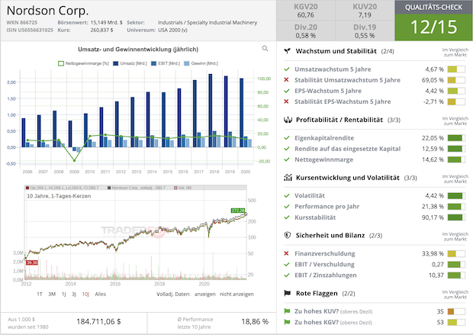
Task: Switch price chart to 1J range
Action: [x=63, y=294]
